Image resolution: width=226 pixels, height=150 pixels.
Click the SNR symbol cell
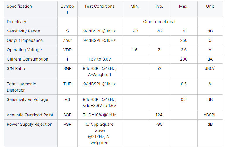(x=67, y=68)
